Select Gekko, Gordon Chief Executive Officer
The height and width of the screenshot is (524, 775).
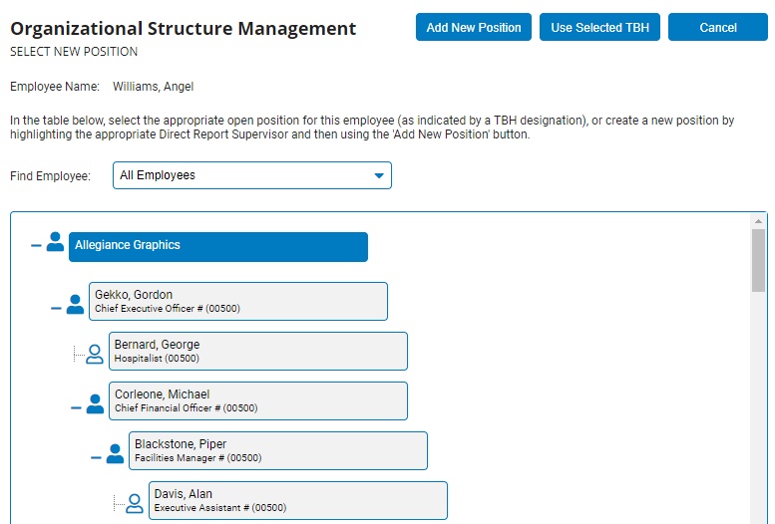238,301
